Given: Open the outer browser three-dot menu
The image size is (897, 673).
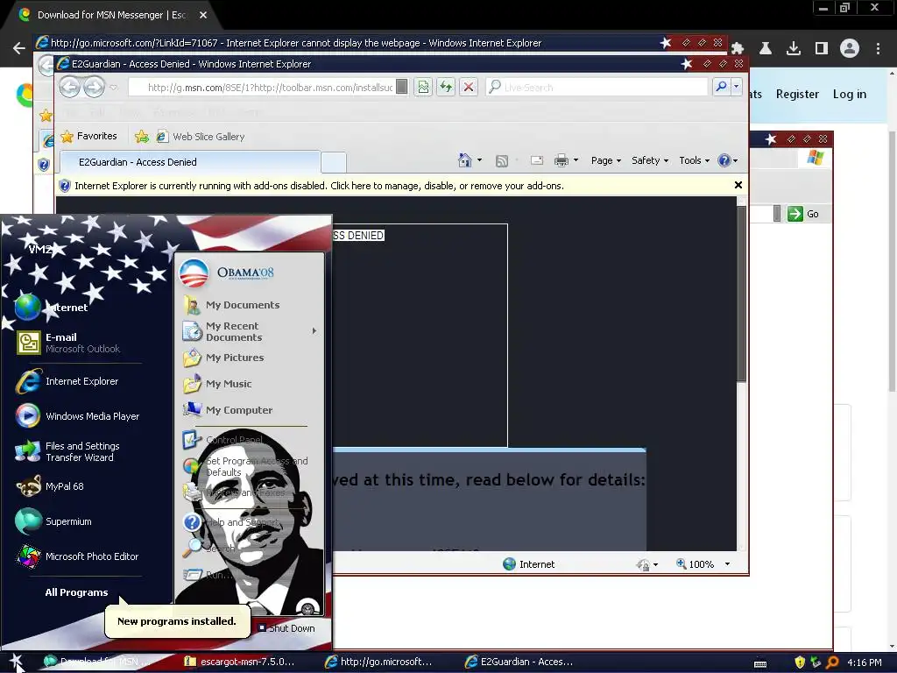Looking at the screenshot, I should pos(878,48).
